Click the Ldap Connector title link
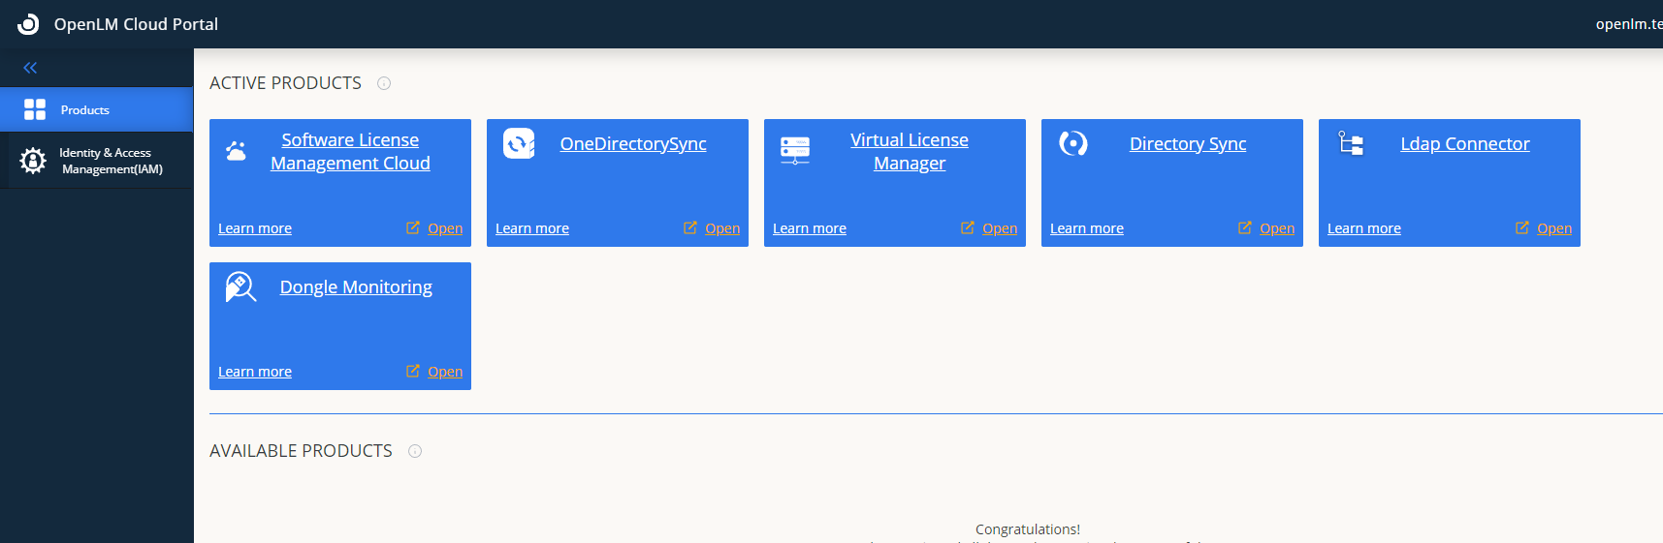This screenshot has width=1663, height=543. click(x=1464, y=144)
